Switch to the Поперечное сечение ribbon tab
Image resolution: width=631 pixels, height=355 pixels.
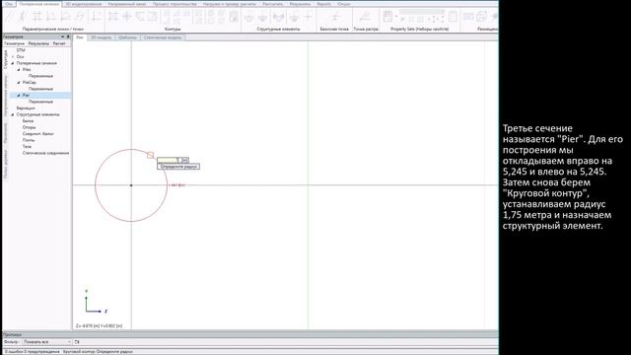click(x=38, y=4)
